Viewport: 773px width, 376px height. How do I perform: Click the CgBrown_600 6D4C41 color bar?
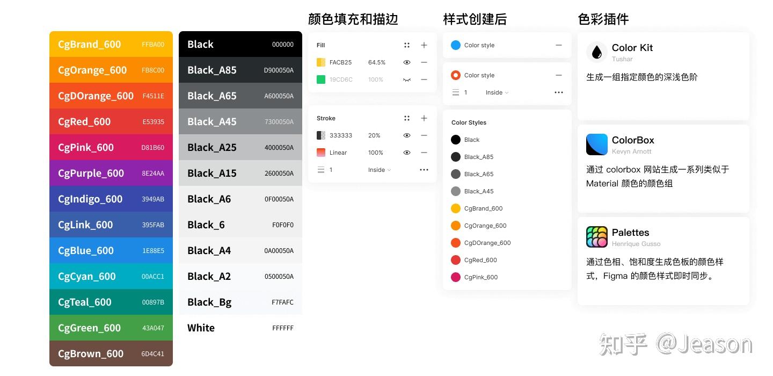click(x=111, y=353)
